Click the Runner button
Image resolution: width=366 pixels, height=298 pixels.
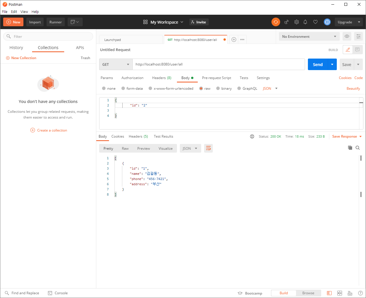point(56,22)
